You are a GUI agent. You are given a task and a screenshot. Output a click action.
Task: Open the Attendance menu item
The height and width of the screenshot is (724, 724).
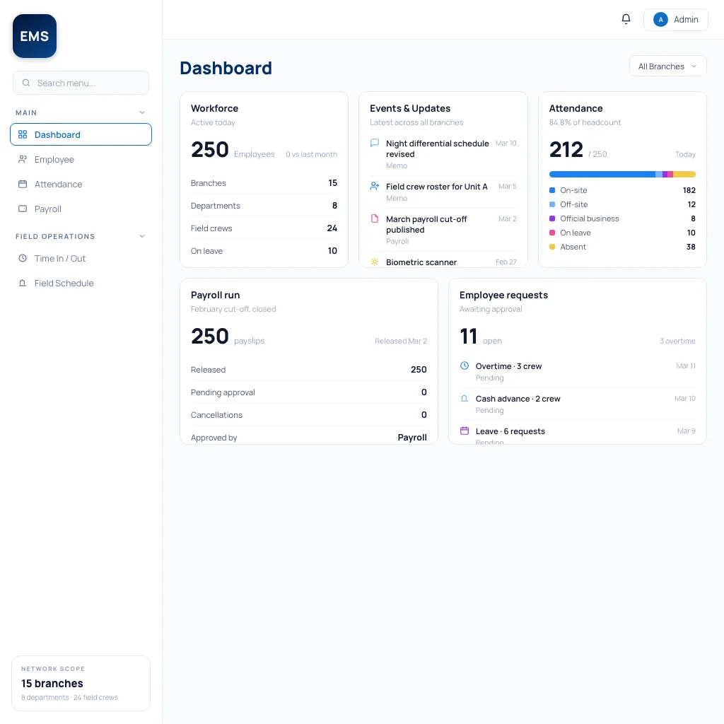[x=81, y=184]
